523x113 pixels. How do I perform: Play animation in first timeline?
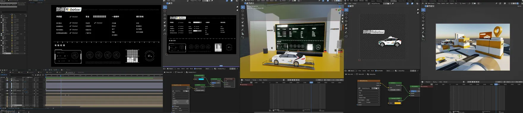[294, 80]
